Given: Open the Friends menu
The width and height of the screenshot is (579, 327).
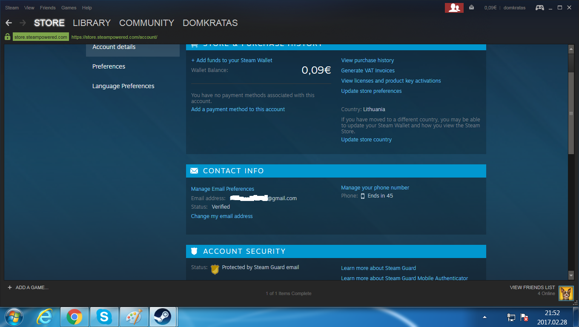Looking at the screenshot, I should [48, 8].
